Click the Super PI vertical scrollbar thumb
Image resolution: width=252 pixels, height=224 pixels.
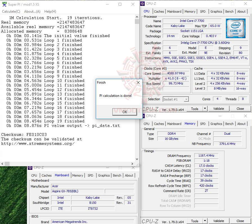click(x=137, y=21)
